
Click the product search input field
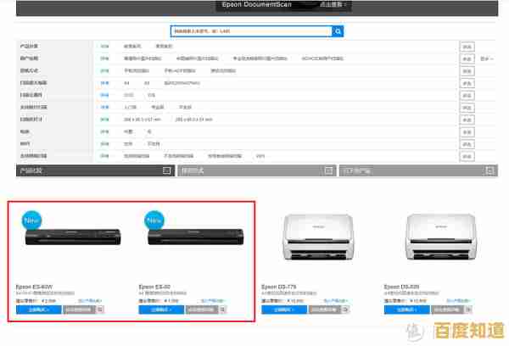coord(249,31)
